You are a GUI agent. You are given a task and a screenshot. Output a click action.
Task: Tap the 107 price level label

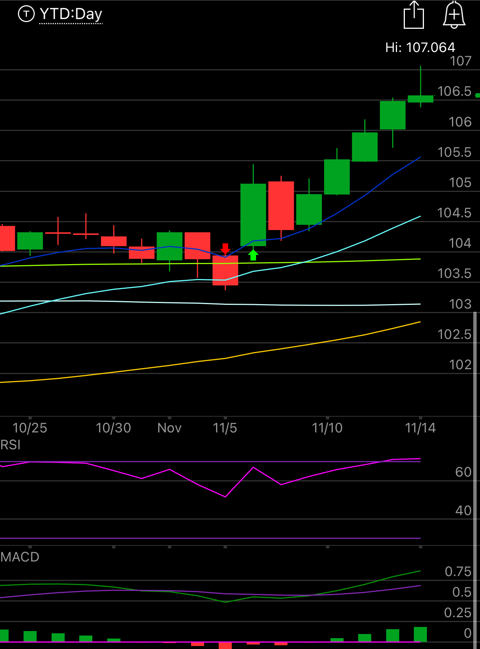[x=461, y=61]
